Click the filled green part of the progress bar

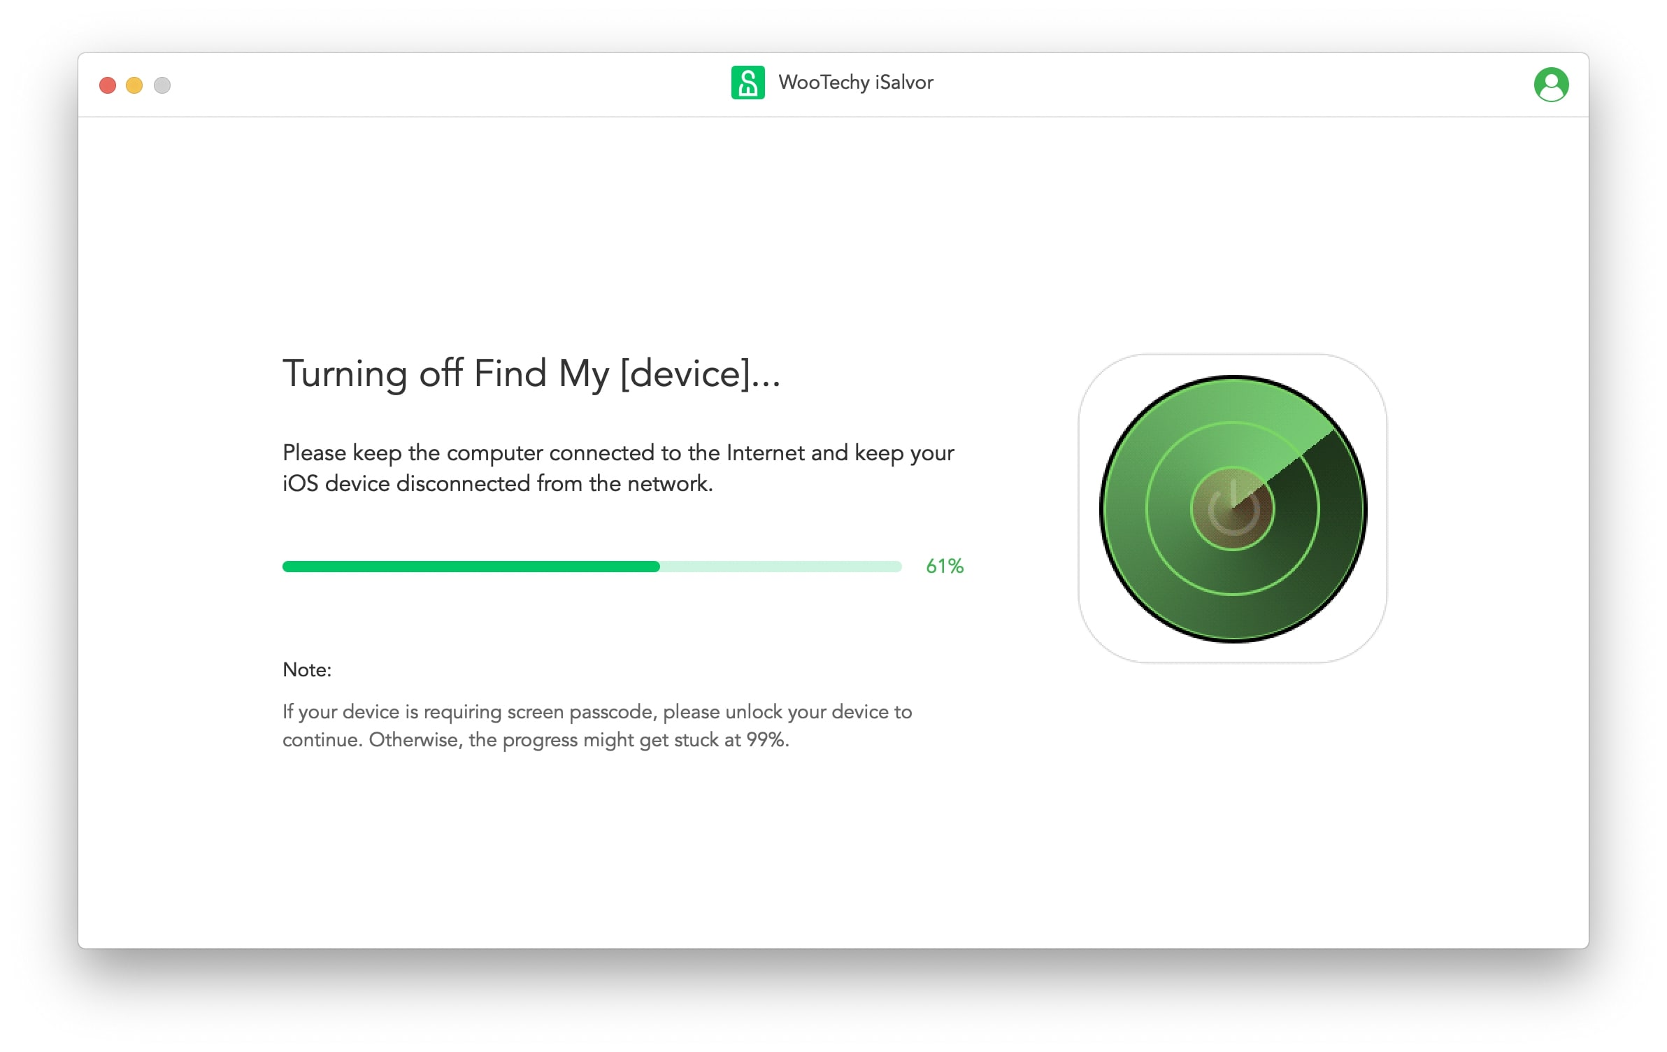coord(471,567)
